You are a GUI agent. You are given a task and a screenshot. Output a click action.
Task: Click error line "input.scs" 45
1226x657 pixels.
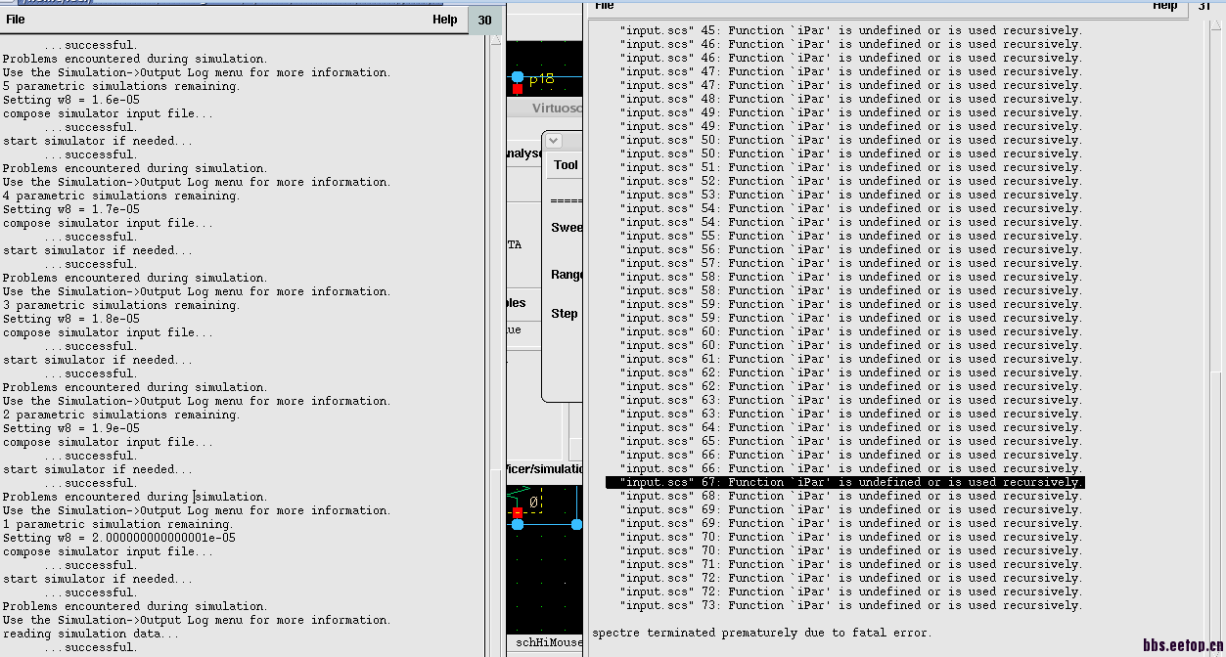coord(851,30)
